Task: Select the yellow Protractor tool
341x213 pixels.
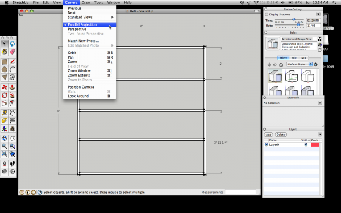Action: 5,120
